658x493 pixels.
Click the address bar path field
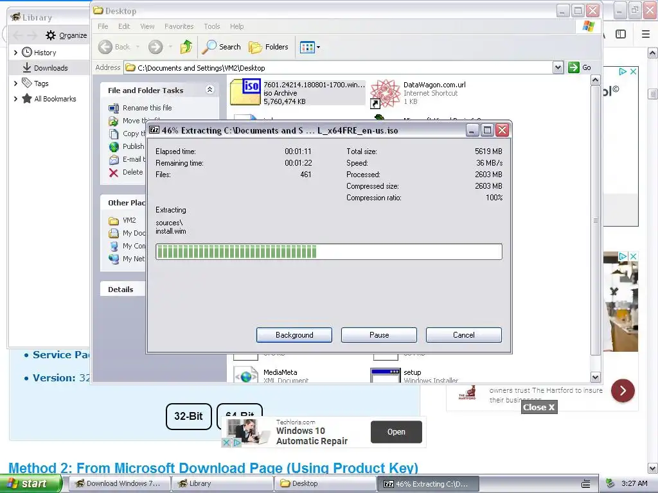tap(338, 68)
